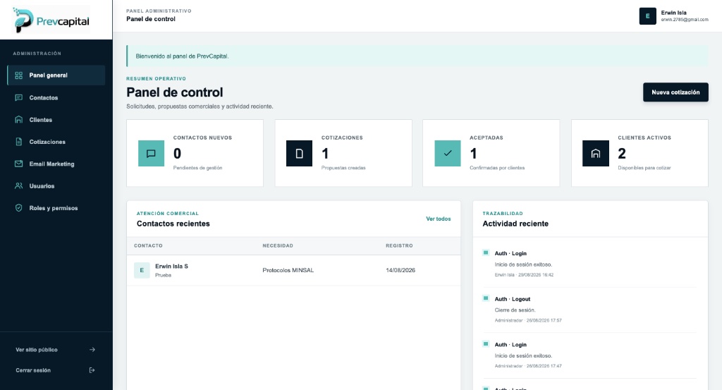Open Panel general in the sidebar

pyautogui.click(x=56, y=75)
